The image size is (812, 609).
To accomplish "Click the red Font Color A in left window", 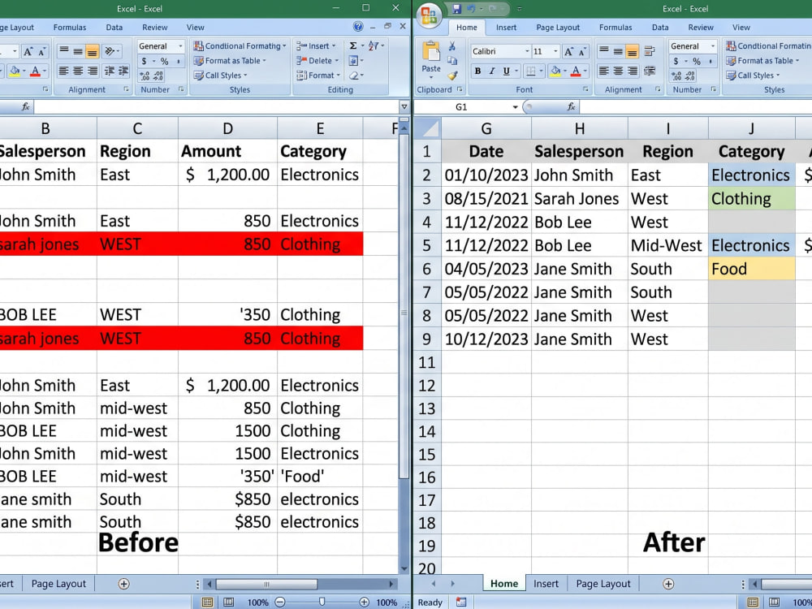I will coord(35,71).
